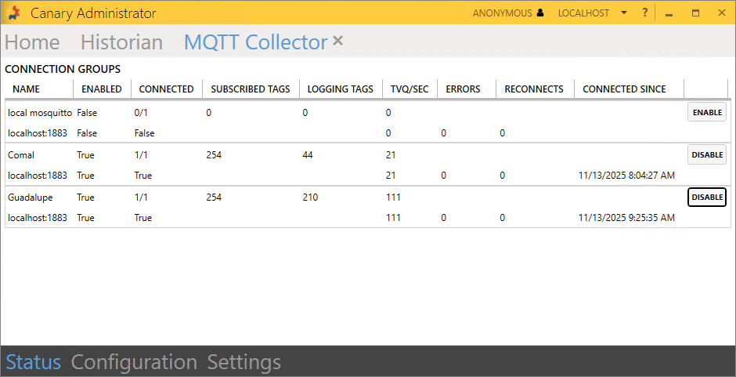The width and height of the screenshot is (736, 377).
Task: Sort by the ENABLED column header
Action: [102, 89]
